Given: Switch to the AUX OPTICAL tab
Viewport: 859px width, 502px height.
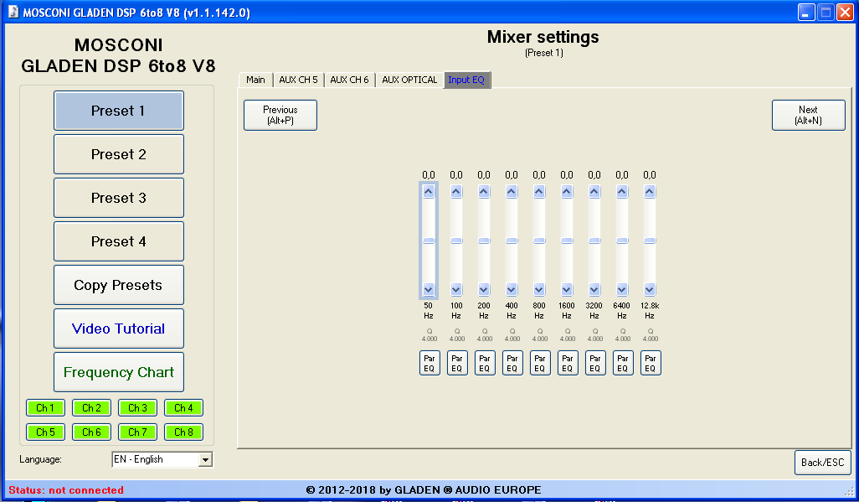Looking at the screenshot, I should [409, 80].
